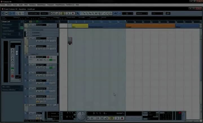
Task: Select the Range Selection tool
Action: pyautogui.click(x=81, y=13)
